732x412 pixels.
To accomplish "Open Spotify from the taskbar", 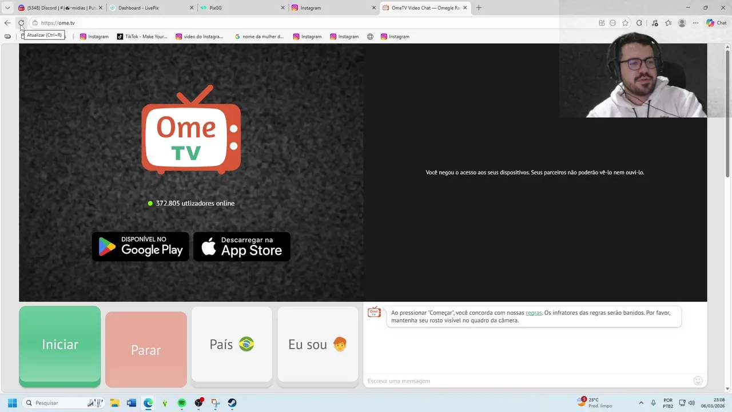I will [x=182, y=403].
